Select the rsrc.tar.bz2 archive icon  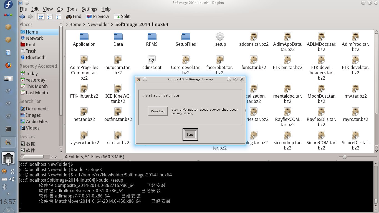point(118,135)
